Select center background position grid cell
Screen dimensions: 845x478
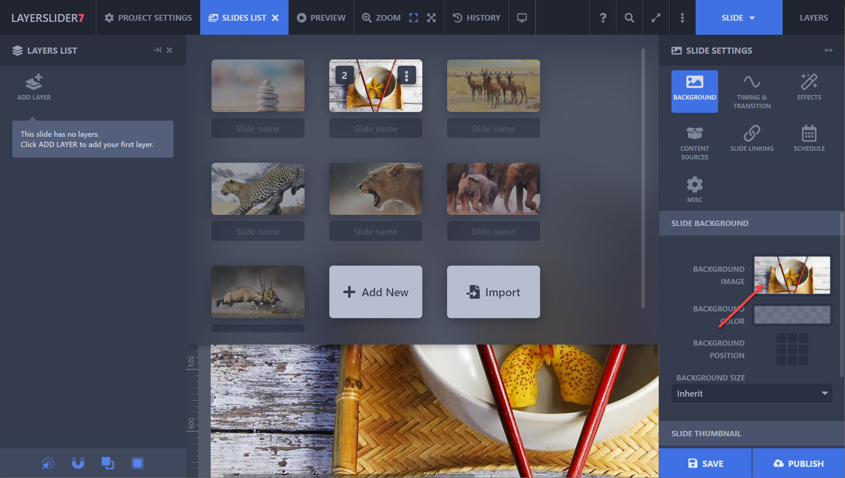coord(792,349)
